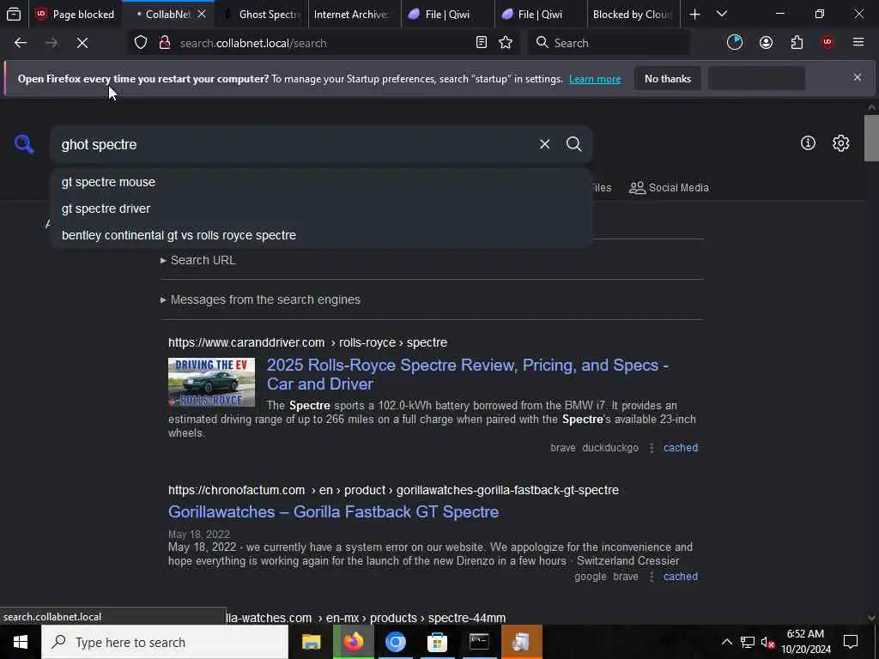This screenshot has width=879, height=659.
Task: Choose suggestion gt spectre driver
Action: pyautogui.click(x=321, y=209)
